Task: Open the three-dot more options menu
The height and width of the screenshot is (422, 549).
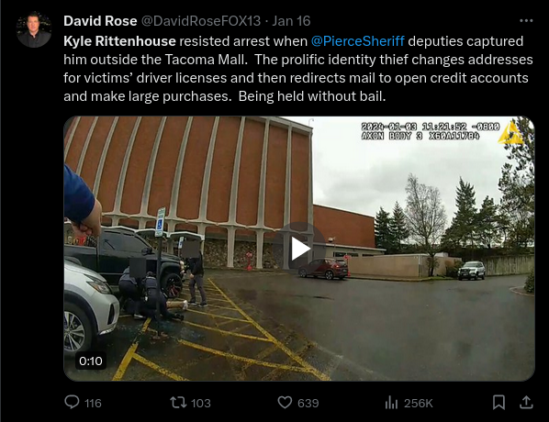Action: click(526, 21)
